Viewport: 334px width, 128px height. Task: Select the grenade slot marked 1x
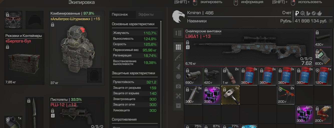pos(13,122)
